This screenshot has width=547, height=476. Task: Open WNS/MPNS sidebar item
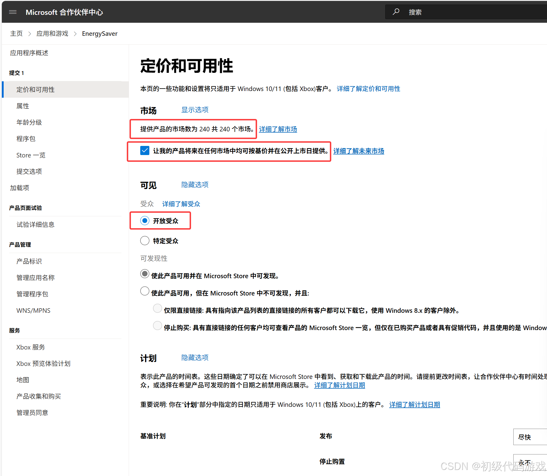[33, 310]
